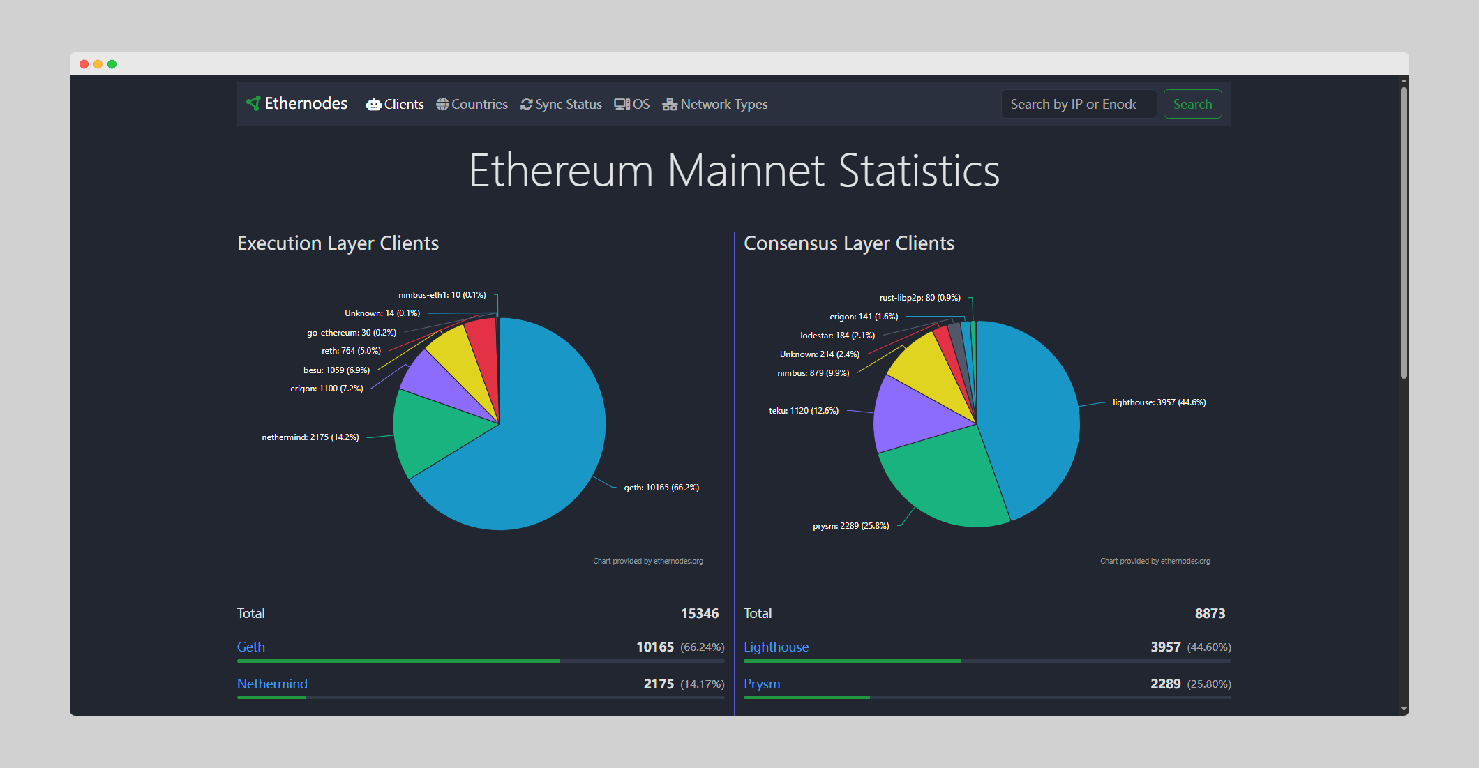Click the green window maximize button
The image size is (1479, 768).
[x=112, y=64]
